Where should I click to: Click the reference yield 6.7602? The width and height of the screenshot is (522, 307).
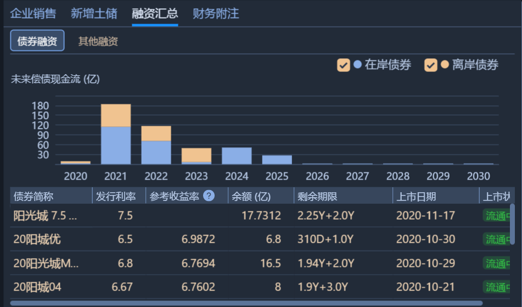pyautogui.click(x=198, y=287)
